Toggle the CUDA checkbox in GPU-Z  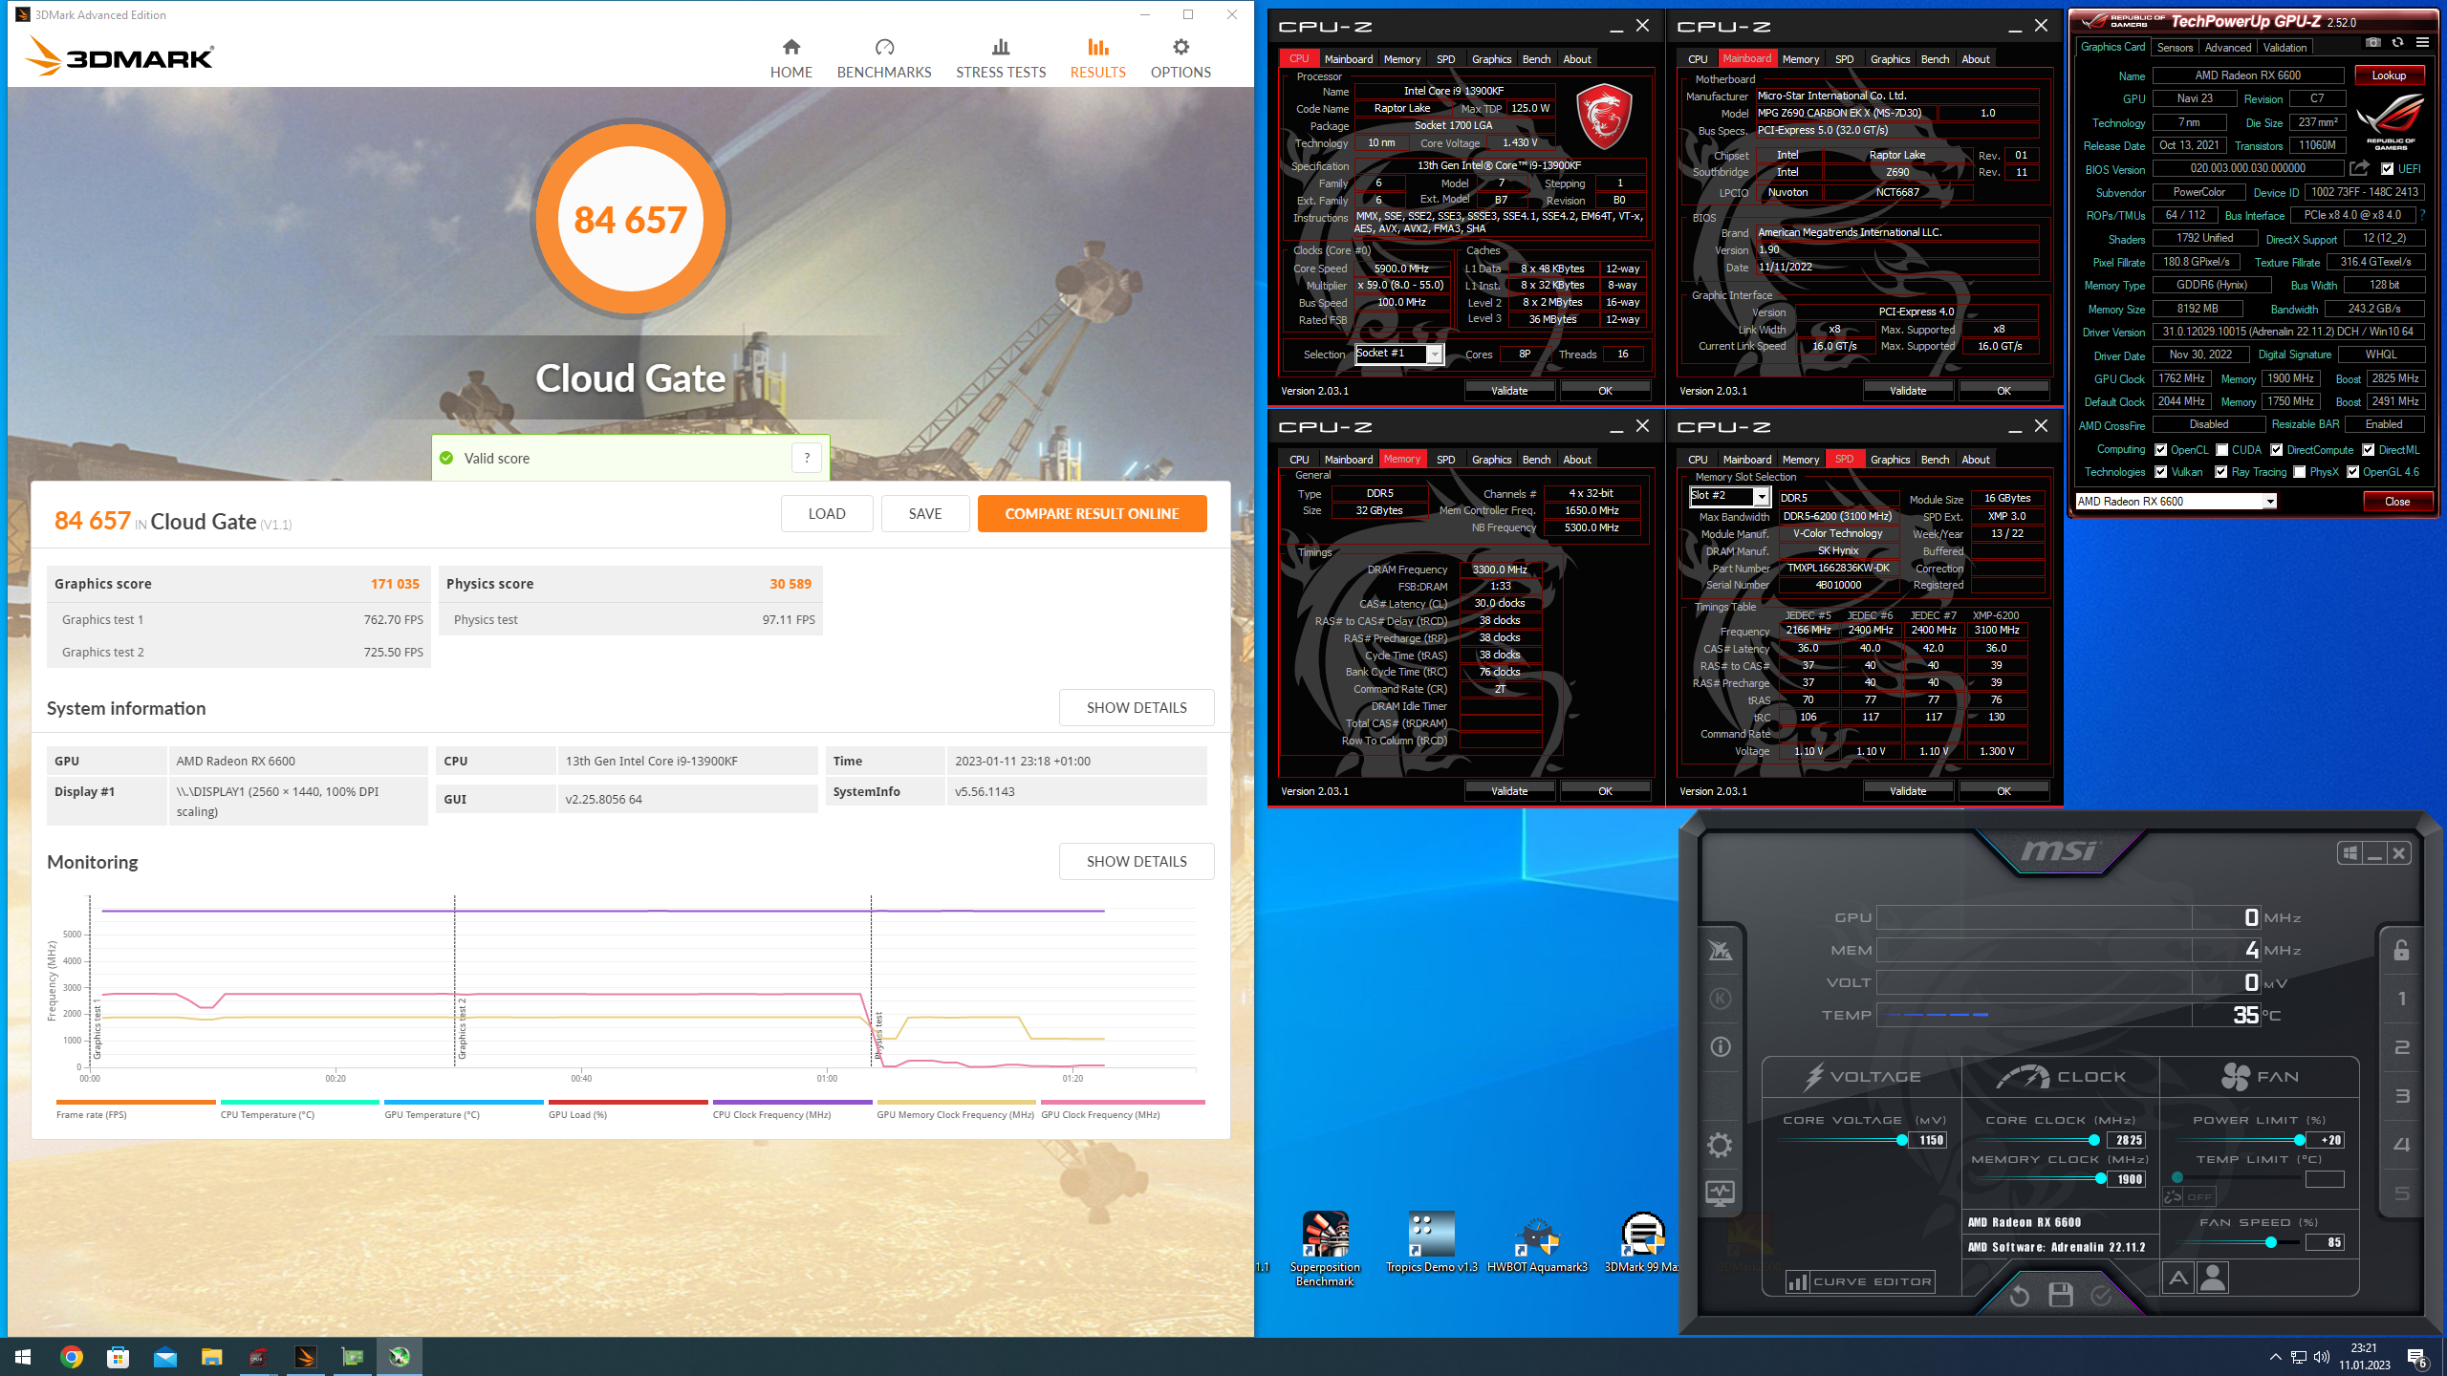point(2222,450)
